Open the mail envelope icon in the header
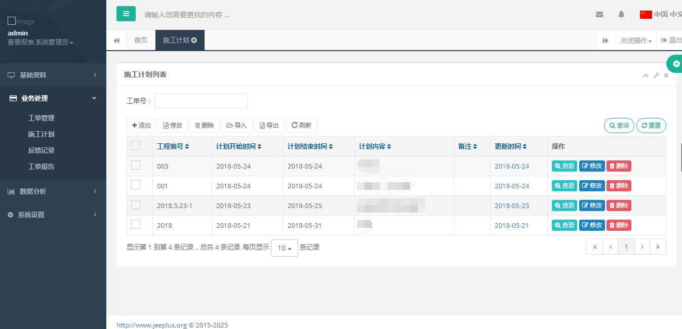Image resolution: width=682 pixels, height=329 pixels. tap(599, 15)
